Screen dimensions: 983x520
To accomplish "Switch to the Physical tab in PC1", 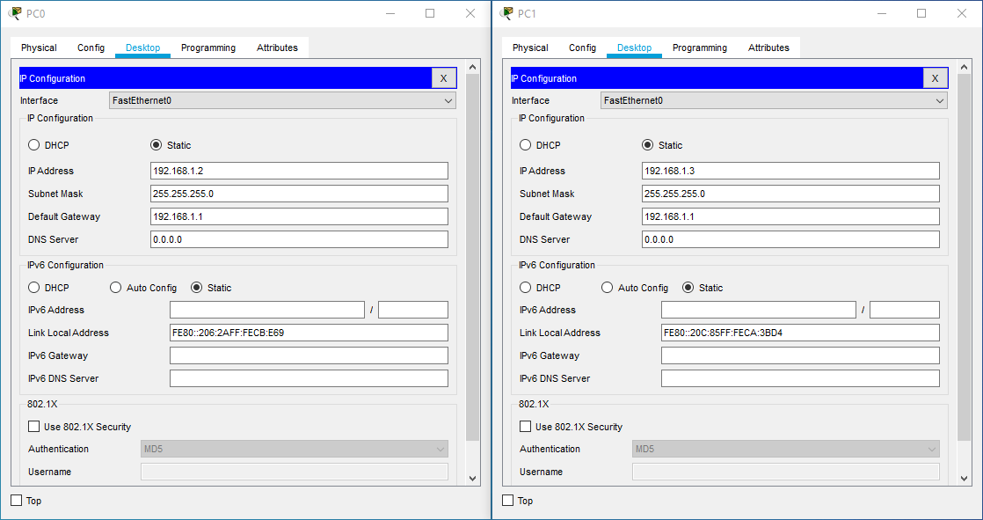I will [x=530, y=48].
